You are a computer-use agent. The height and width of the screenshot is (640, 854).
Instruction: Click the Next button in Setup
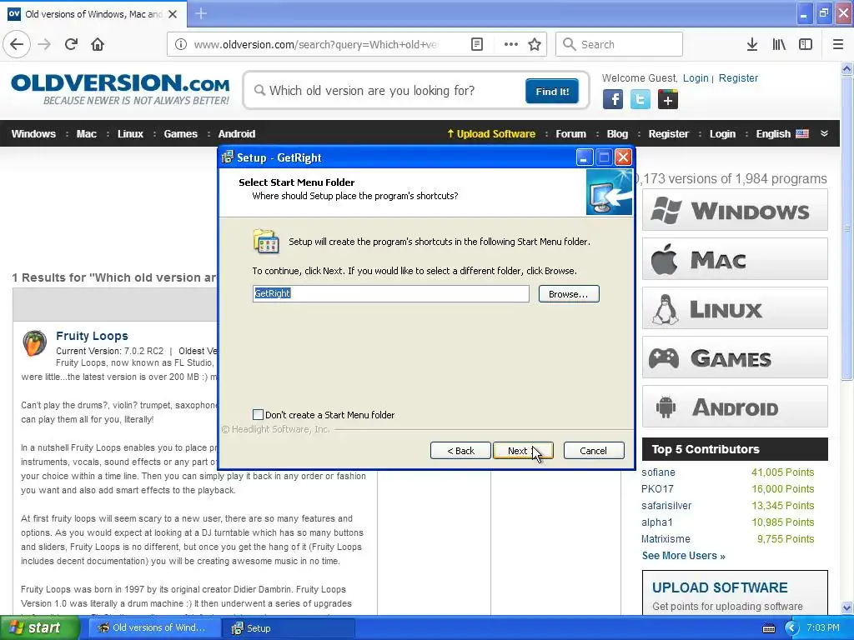point(523,451)
